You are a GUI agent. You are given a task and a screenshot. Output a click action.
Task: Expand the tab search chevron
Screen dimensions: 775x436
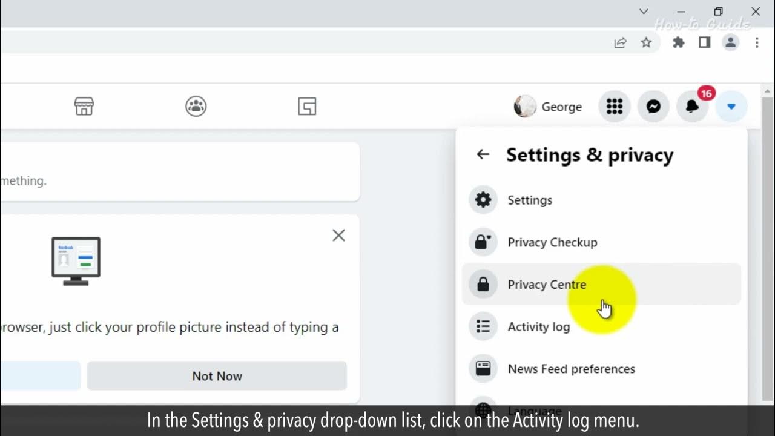click(x=644, y=12)
